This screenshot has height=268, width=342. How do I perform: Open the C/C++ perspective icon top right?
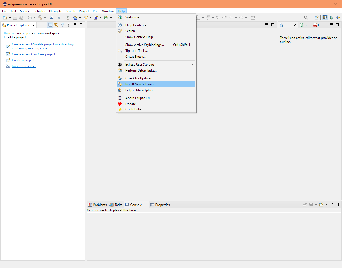click(325, 18)
